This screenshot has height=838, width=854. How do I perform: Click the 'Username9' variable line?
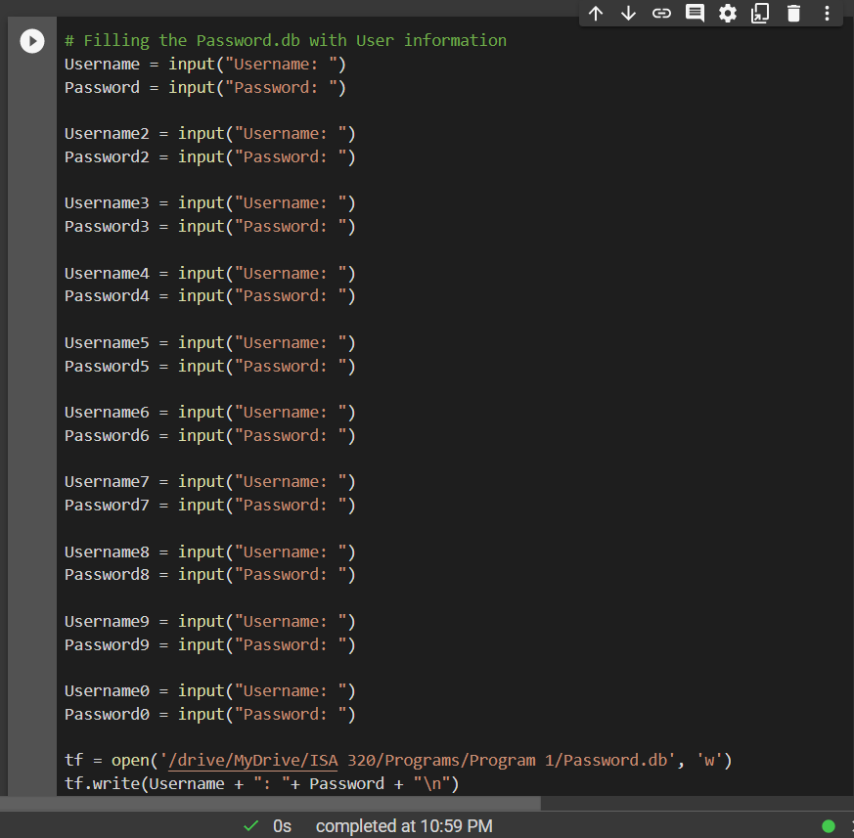[209, 622]
